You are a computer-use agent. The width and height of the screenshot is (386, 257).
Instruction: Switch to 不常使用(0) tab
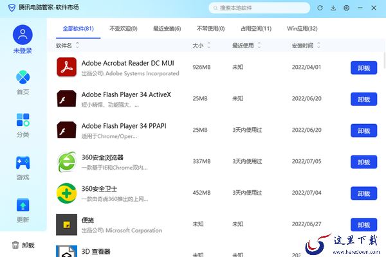tap(211, 29)
